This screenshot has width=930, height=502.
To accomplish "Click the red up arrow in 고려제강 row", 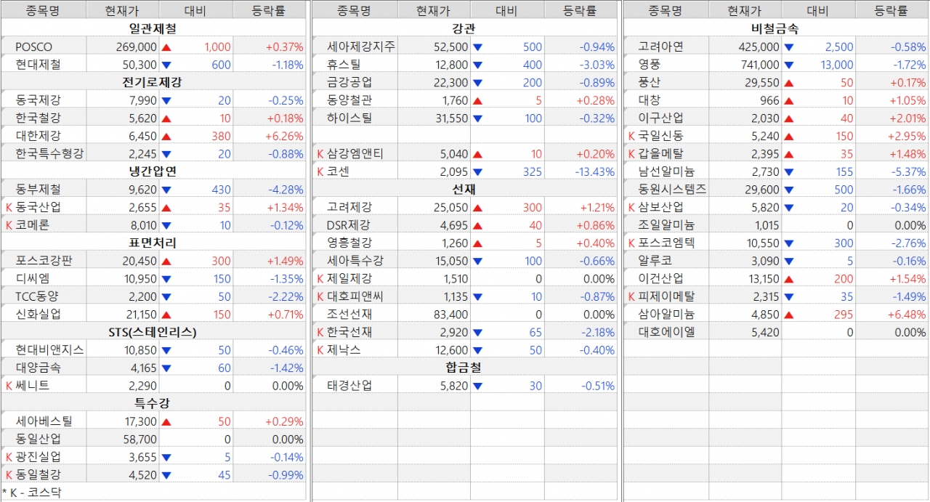I will pos(477,208).
